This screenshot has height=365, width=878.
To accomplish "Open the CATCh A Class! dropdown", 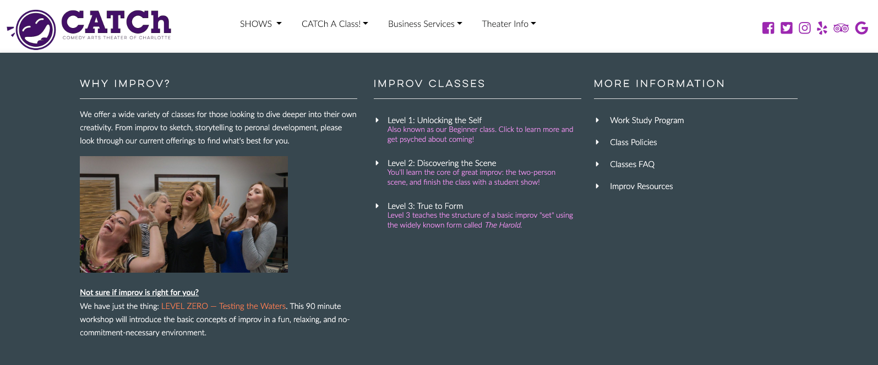I will [335, 24].
